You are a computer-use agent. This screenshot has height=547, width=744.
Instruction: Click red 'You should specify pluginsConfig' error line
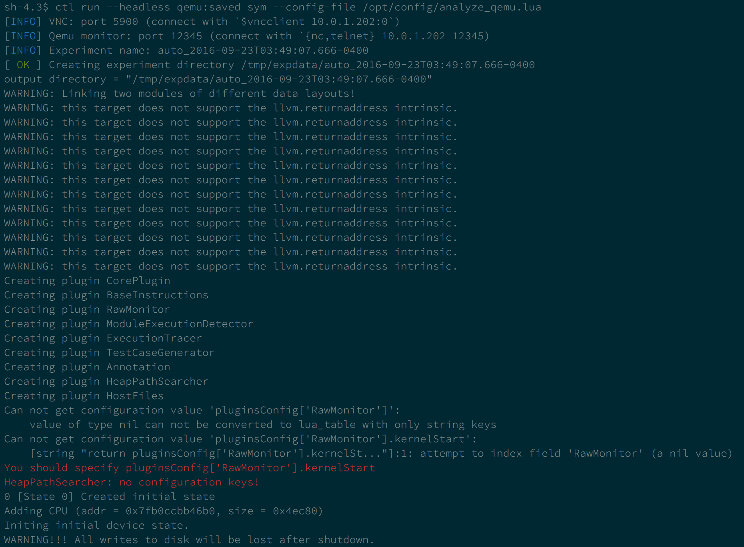(x=190, y=468)
